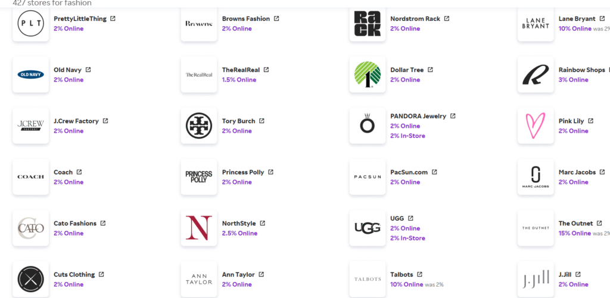The width and height of the screenshot is (610, 298).
Task: Open external link icon beside Coach
Action: pos(79,172)
